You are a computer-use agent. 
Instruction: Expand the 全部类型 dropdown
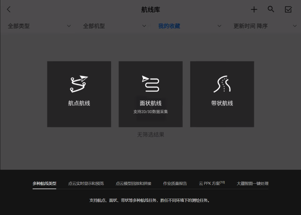pyautogui.click(x=39, y=26)
